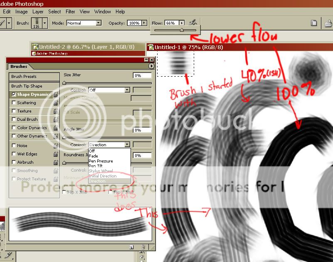Open the Filter menu
This screenshot has width=333, height=262.
(x=70, y=12)
